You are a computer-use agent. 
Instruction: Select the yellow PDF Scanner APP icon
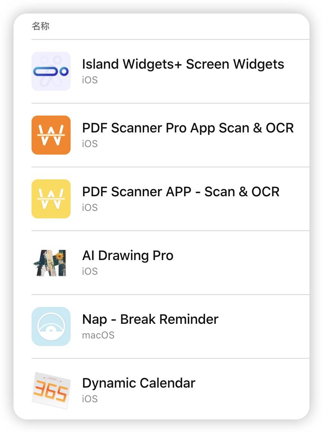pos(51,199)
